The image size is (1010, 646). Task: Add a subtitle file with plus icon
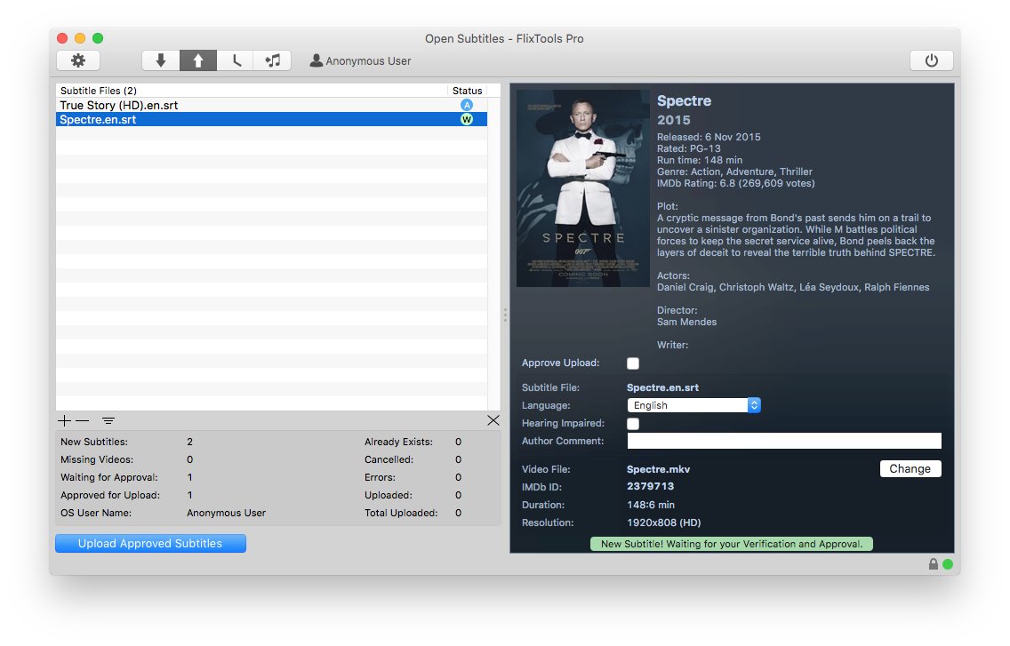64,420
